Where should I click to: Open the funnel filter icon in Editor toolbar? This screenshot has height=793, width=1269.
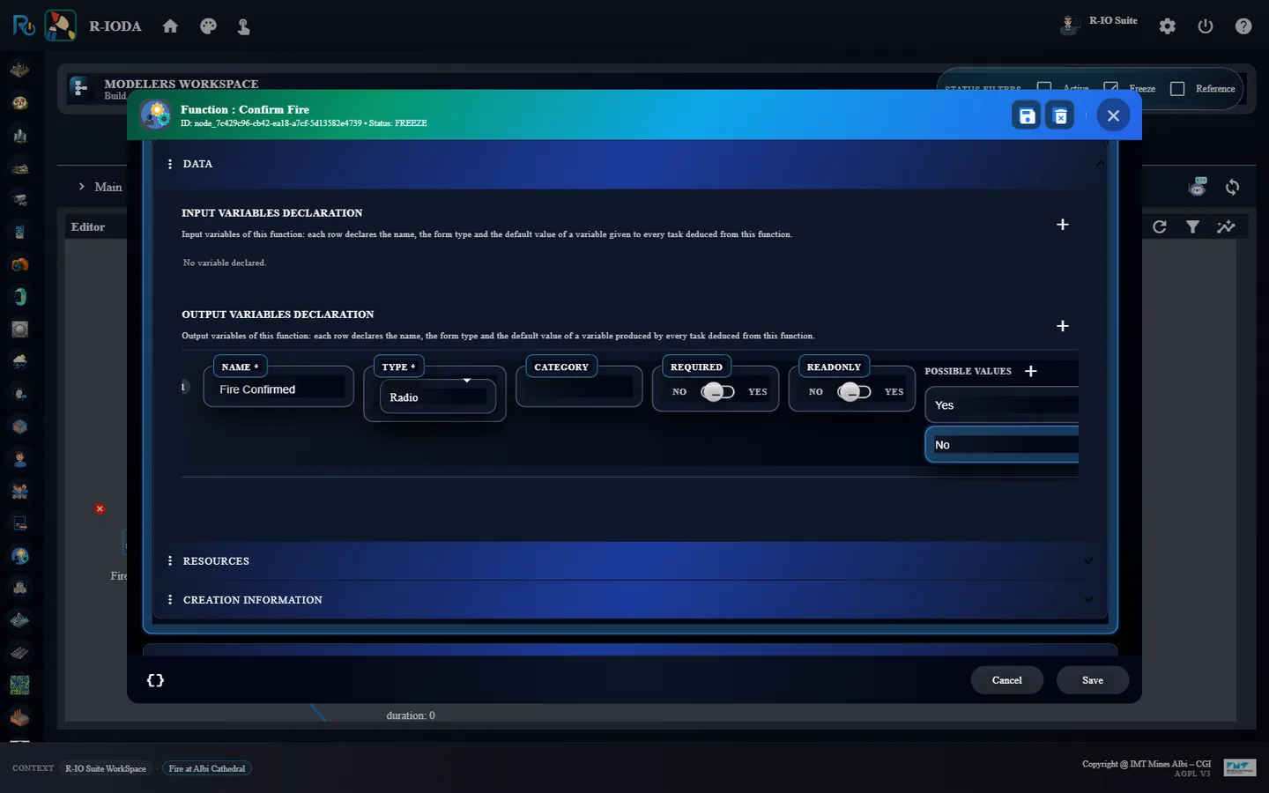1192,227
